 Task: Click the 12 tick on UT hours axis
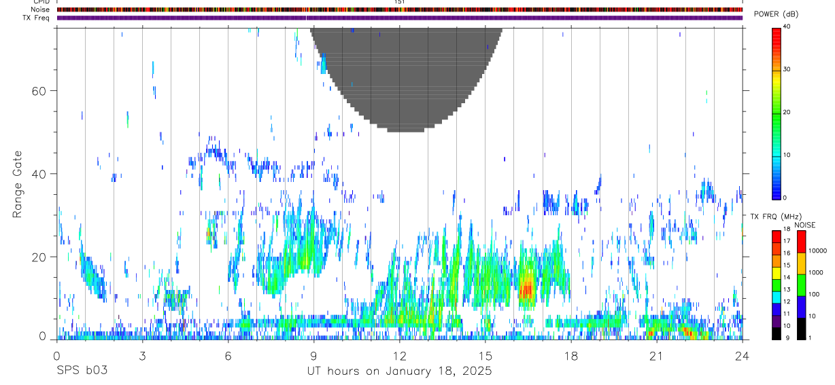[x=399, y=356]
